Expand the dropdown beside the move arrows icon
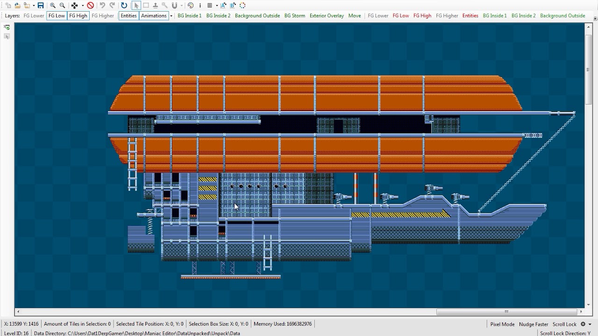 coord(83,6)
